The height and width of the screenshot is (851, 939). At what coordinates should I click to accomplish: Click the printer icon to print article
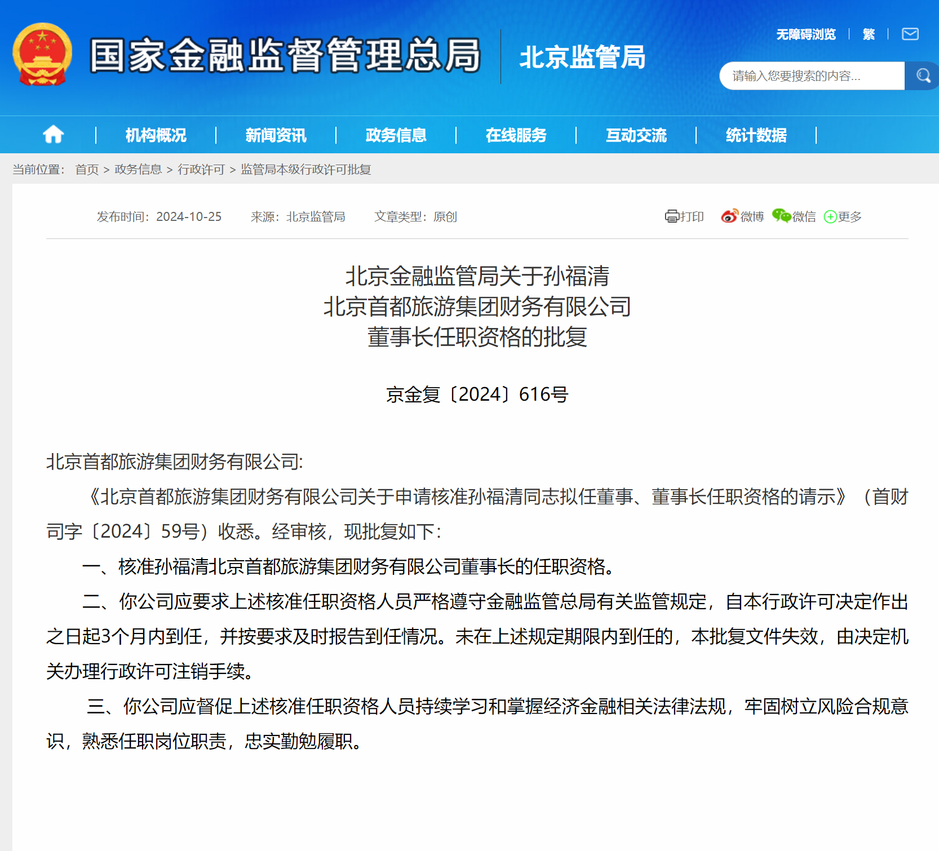pyautogui.click(x=672, y=216)
